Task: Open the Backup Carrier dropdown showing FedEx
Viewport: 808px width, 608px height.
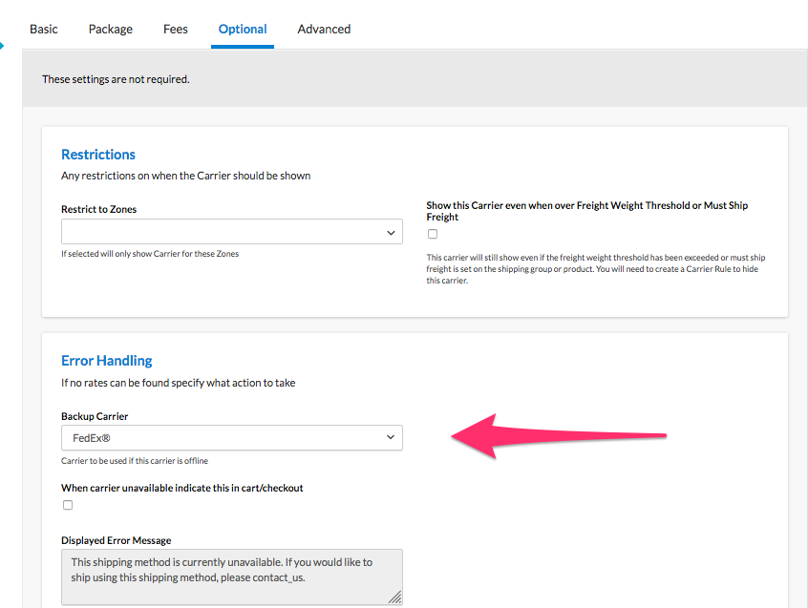Action: tap(232, 438)
